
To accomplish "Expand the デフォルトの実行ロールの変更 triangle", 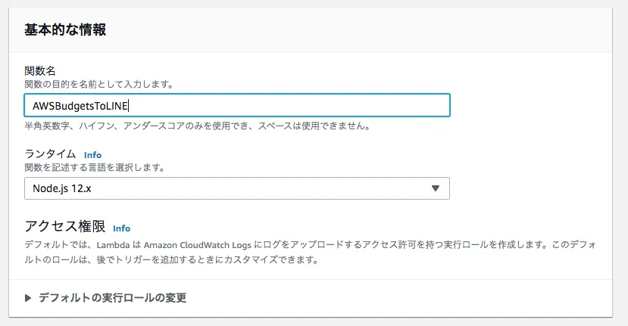I will 28,298.
